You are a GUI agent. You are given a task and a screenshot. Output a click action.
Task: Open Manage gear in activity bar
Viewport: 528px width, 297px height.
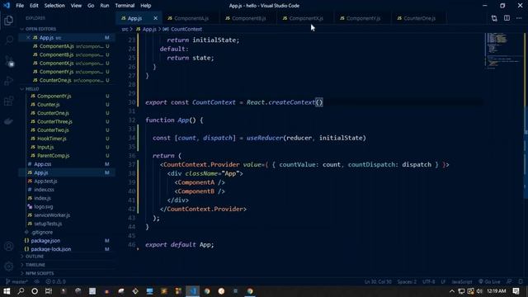tap(9, 266)
